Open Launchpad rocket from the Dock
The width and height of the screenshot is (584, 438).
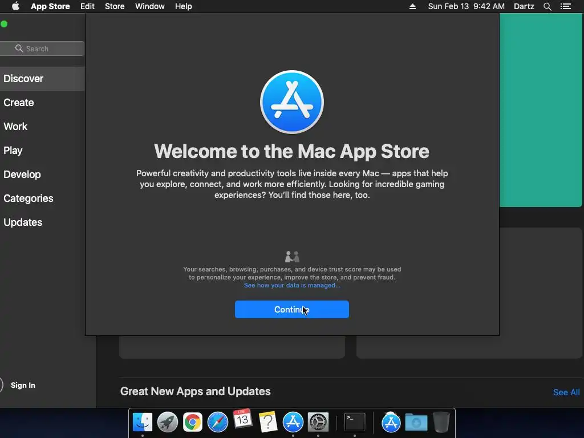click(x=167, y=422)
